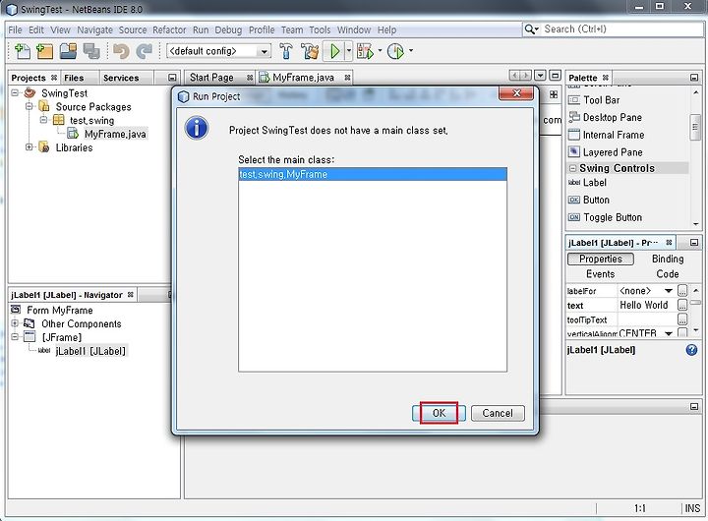The width and height of the screenshot is (708, 521).
Task: Open the Tools menu
Action: click(320, 29)
